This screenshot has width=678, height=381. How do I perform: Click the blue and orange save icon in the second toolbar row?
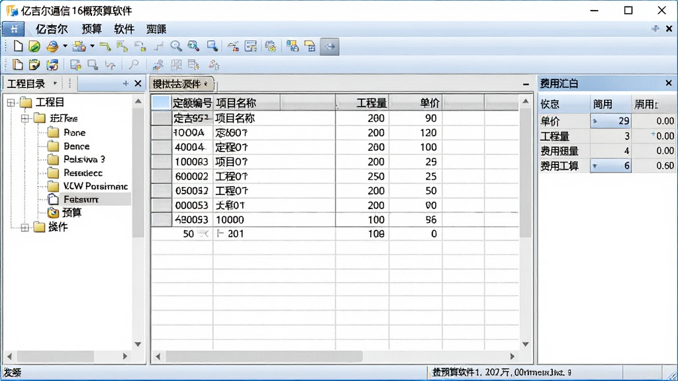(x=52, y=65)
